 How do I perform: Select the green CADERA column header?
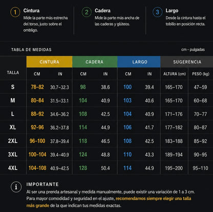pos(95,62)
